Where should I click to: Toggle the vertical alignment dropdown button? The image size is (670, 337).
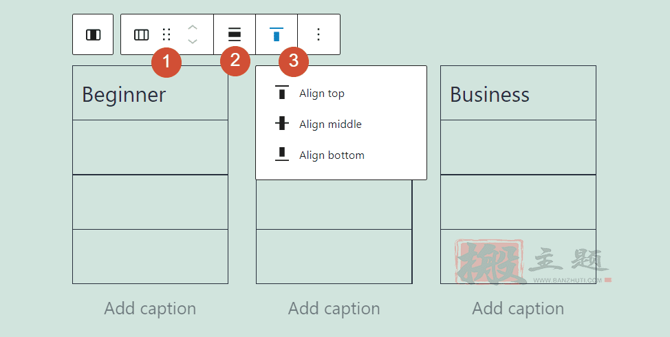click(277, 34)
